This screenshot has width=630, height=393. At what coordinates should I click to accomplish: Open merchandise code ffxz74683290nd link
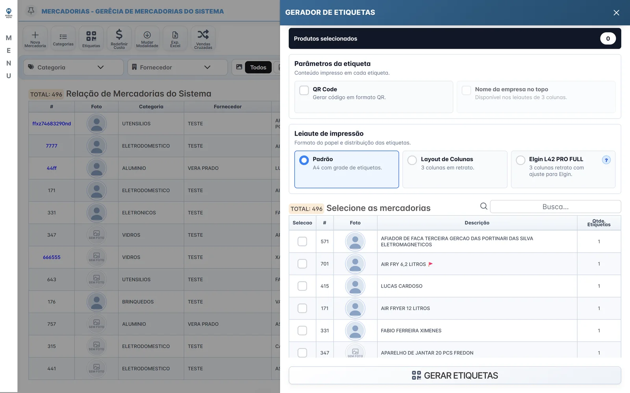coord(52,123)
